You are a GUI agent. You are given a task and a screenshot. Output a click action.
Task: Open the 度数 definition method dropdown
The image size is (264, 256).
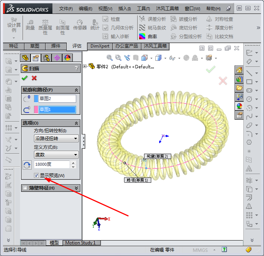point(56,154)
